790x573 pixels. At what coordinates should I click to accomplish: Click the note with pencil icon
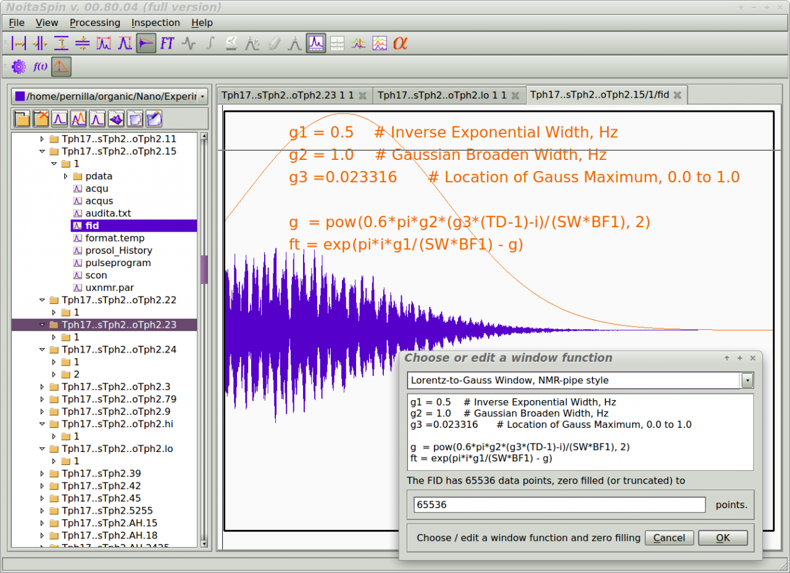pyautogui.click(x=154, y=119)
